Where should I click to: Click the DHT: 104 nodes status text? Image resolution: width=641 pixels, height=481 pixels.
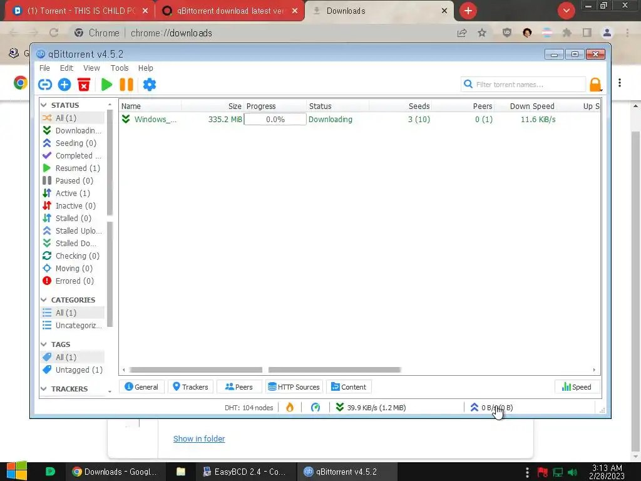(x=249, y=408)
